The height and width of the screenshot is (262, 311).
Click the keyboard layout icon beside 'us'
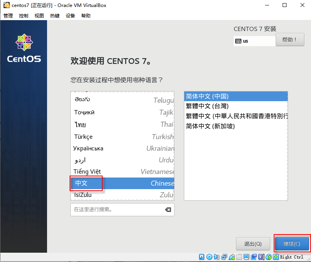tap(238, 41)
